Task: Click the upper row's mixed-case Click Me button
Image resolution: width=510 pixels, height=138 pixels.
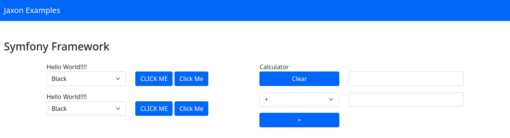Action: click(191, 79)
